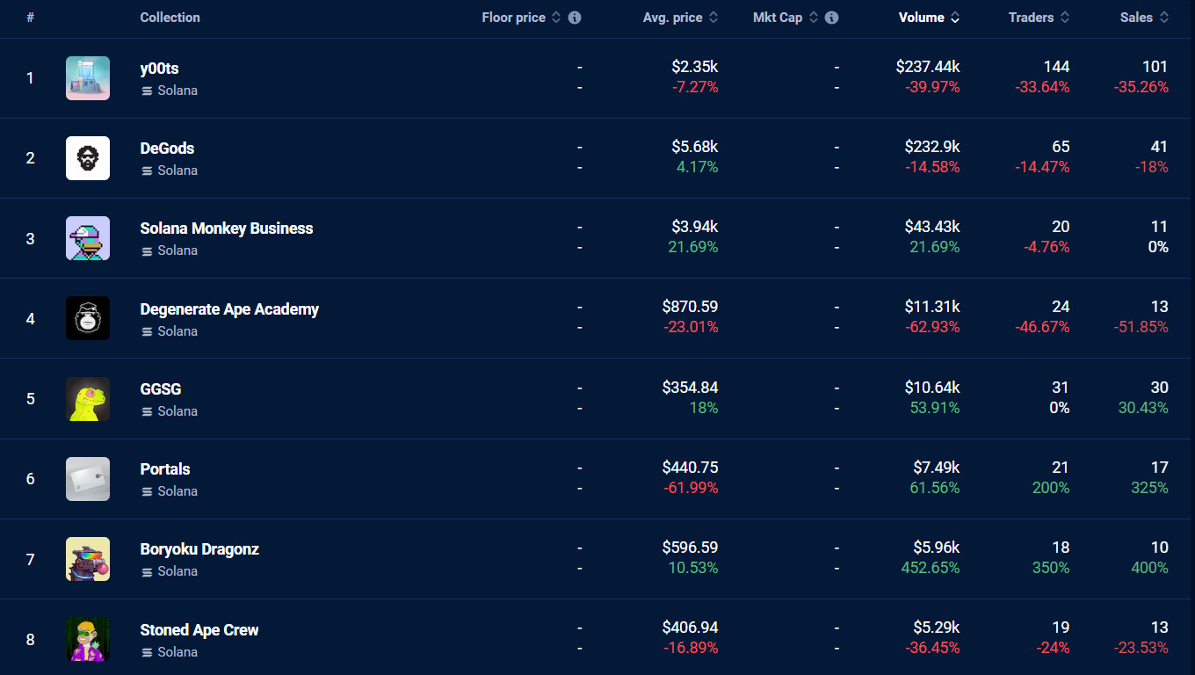The width and height of the screenshot is (1195, 675).
Task: Click the $10.64k volume value
Action: [932, 388]
